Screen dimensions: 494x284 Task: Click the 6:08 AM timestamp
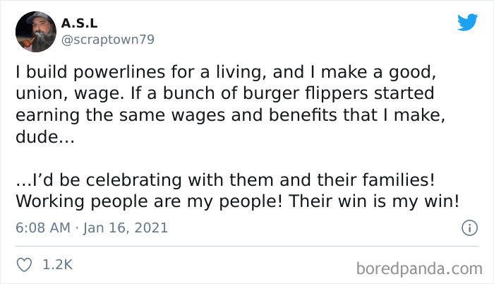[x=43, y=228]
